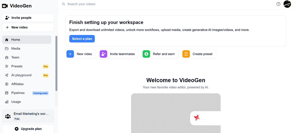
Task: Click the Invite people button
Action: [28, 18]
